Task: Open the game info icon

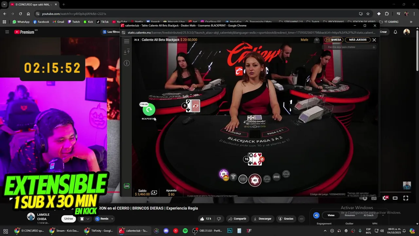Action: coord(127,63)
